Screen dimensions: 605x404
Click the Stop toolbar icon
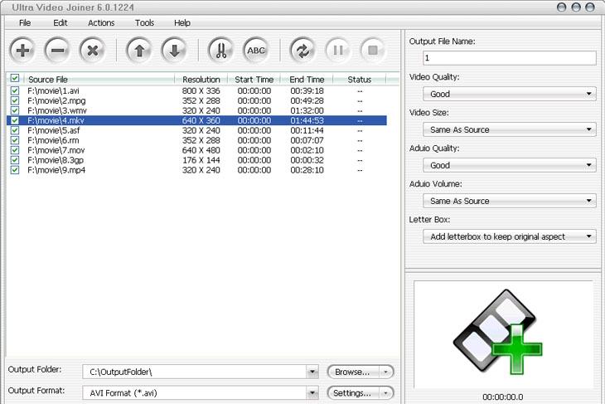(x=373, y=51)
